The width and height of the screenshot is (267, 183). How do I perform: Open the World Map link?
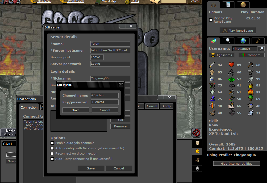point(109,1)
